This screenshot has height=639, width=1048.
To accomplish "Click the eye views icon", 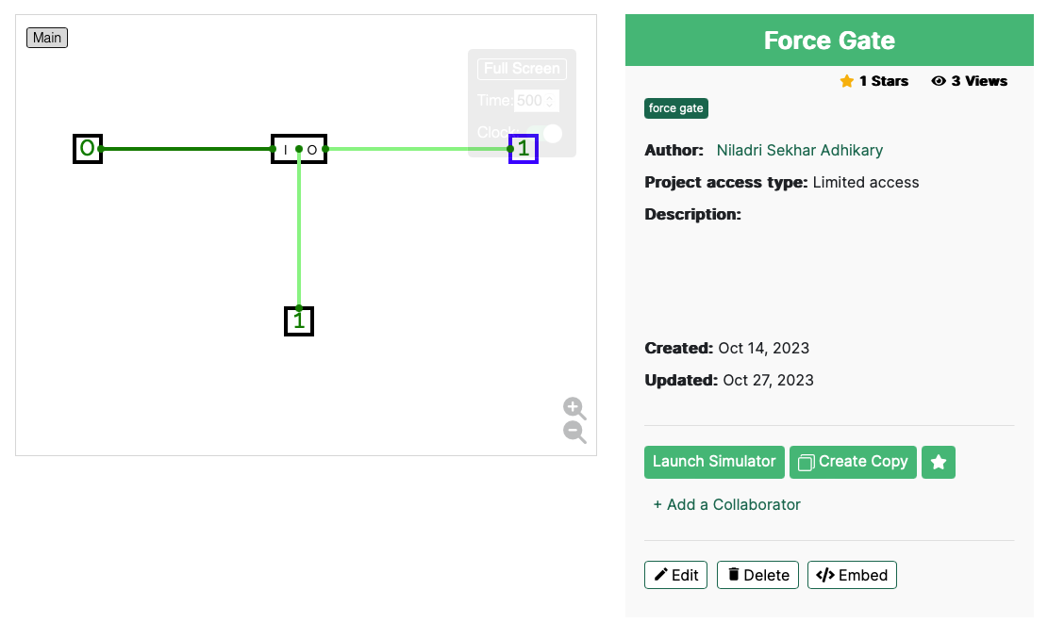I will (938, 81).
